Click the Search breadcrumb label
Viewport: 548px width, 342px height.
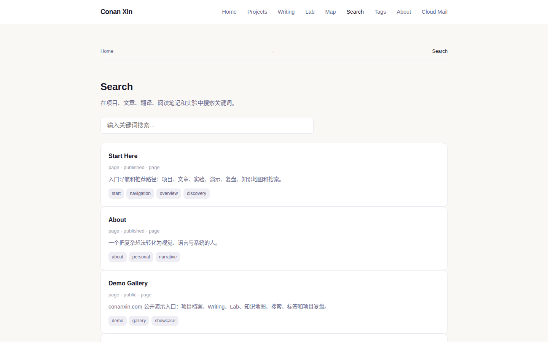440,51
